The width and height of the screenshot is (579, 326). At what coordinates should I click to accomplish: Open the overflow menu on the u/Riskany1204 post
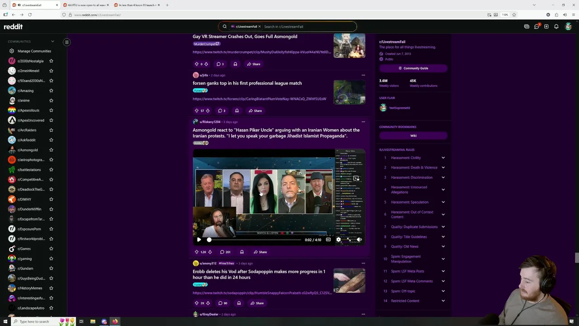363,122
